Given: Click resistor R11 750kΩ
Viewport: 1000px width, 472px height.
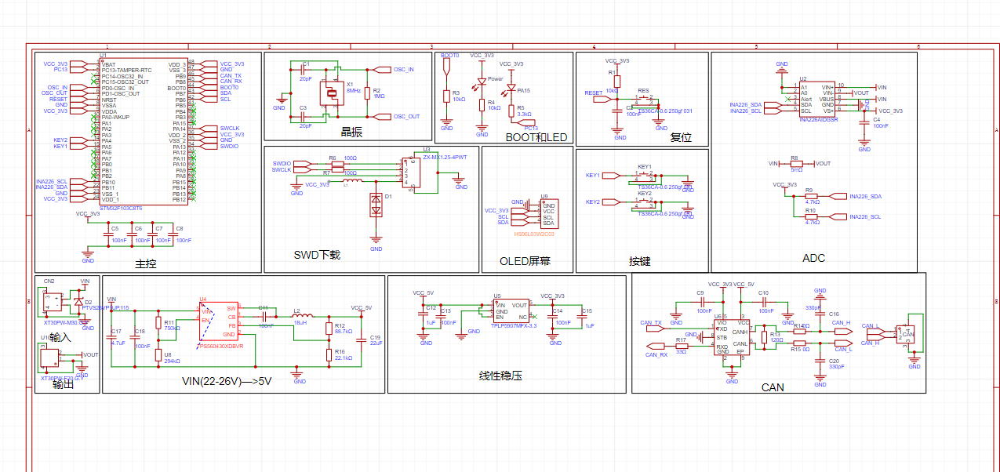Looking at the screenshot, I should pyautogui.click(x=158, y=323).
